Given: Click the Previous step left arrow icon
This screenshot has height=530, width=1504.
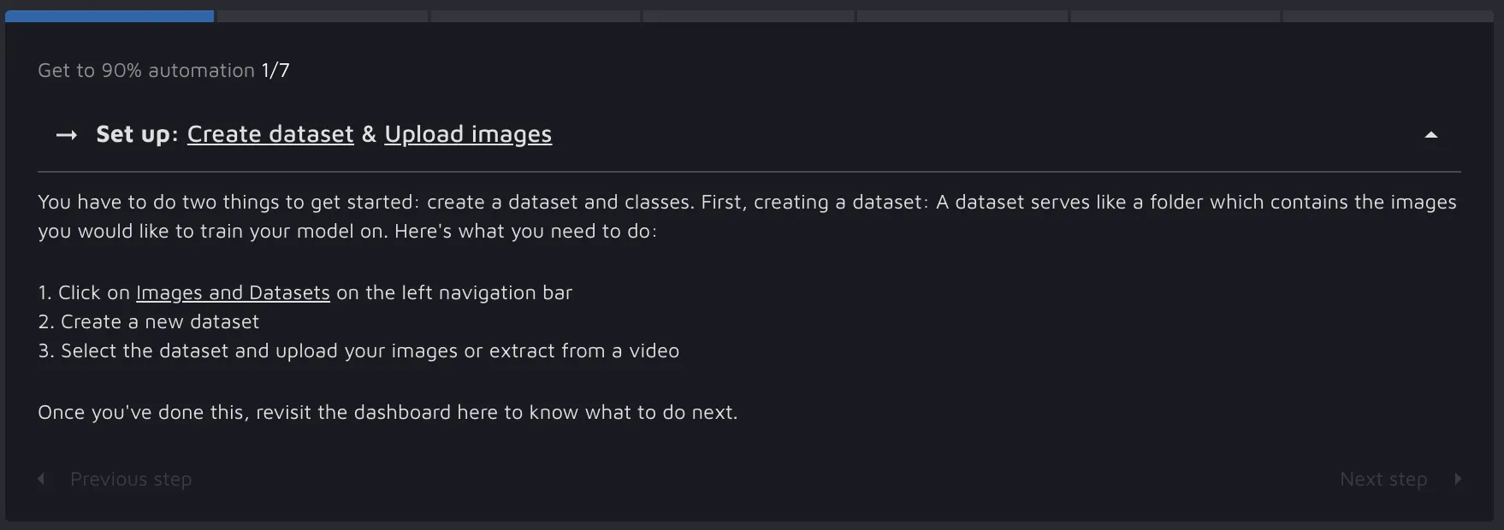Looking at the screenshot, I should 41,479.
